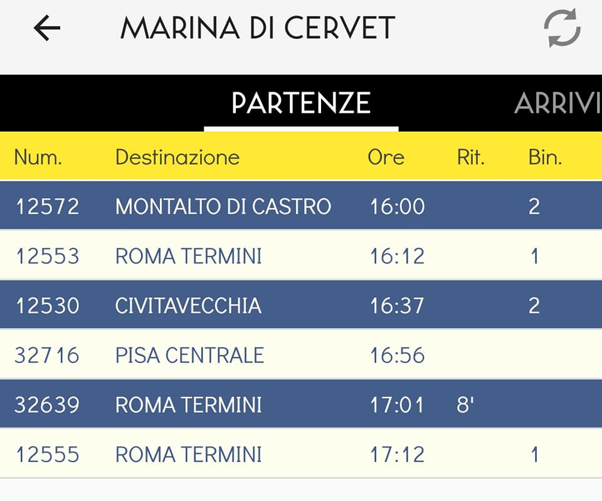
Task: Tap the Marina di Cervet station title
Action: (257, 28)
